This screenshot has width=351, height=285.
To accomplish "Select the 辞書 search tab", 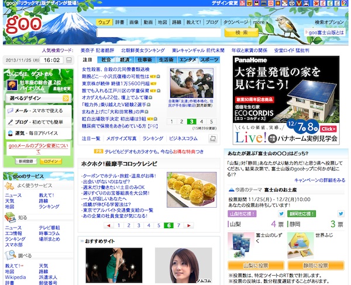I will 119,22.
